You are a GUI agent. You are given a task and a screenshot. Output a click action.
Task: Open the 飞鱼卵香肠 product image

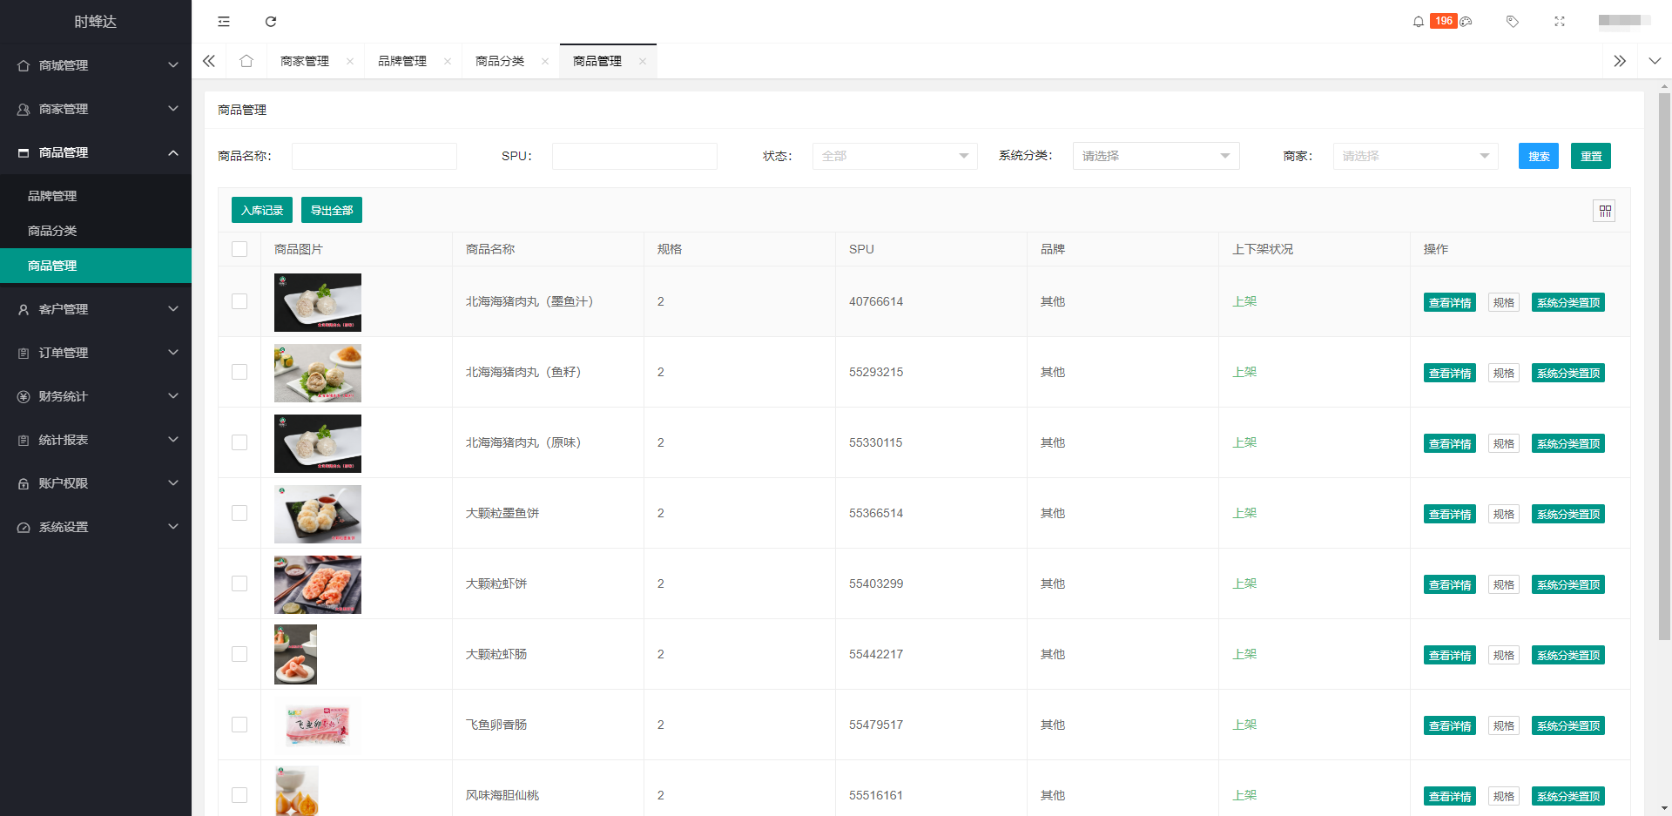point(318,725)
